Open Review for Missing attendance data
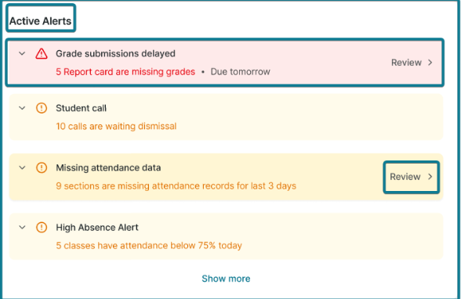 (x=412, y=177)
